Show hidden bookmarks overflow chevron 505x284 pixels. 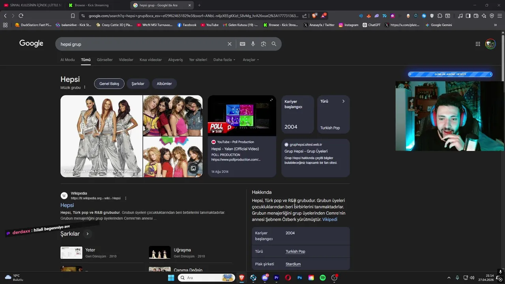coord(496,25)
